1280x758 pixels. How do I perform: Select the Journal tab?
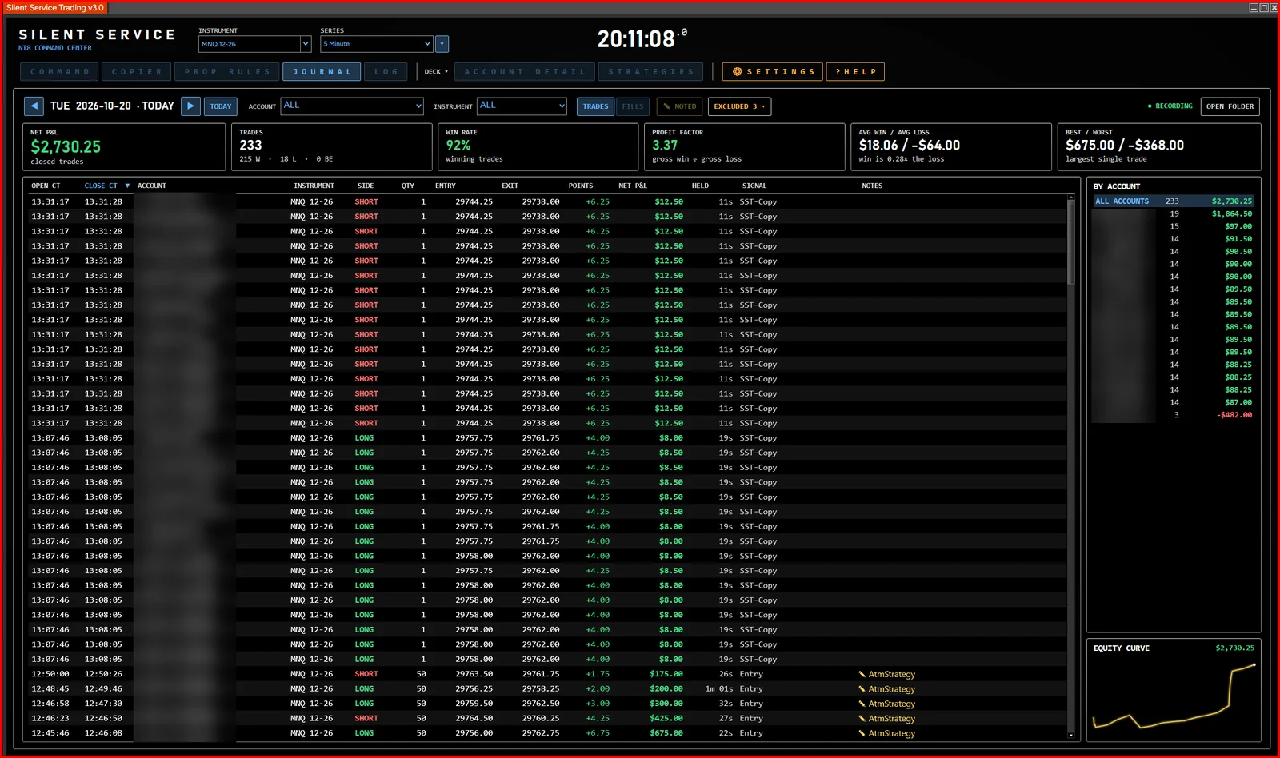[x=322, y=72]
